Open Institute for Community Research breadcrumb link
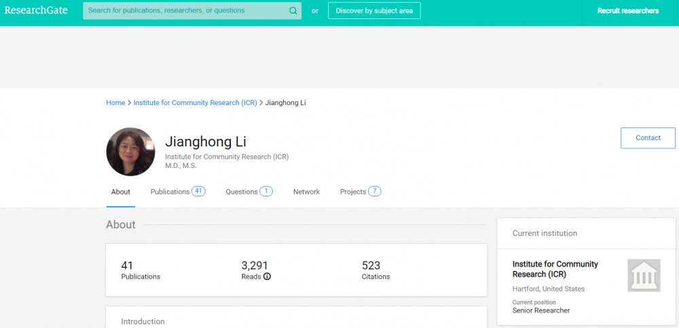Image resolution: width=679 pixels, height=328 pixels. tap(195, 102)
